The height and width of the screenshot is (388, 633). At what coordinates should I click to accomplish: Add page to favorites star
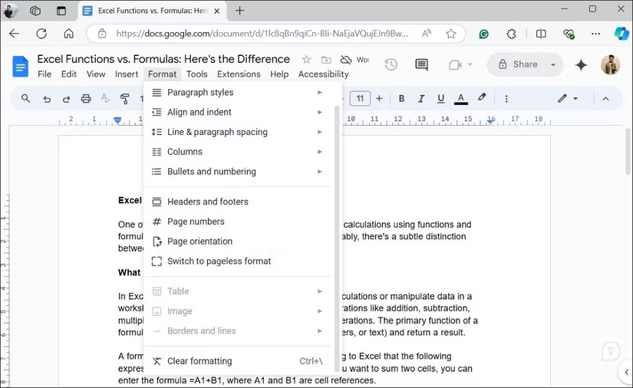pyautogui.click(x=451, y=34)
